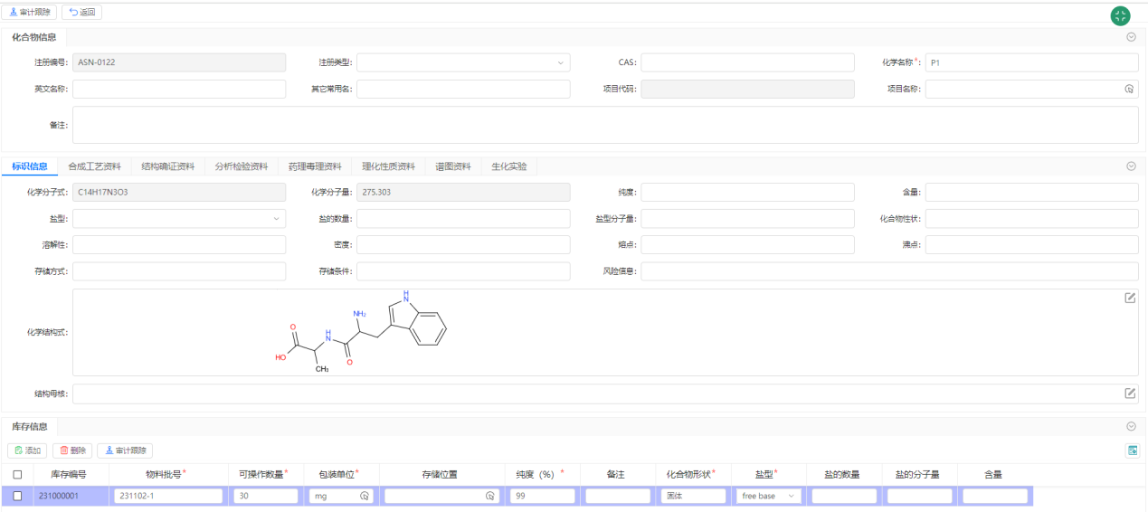
Task: Click the lookup icon in 存储位置 cell
Action: [489, 496]
